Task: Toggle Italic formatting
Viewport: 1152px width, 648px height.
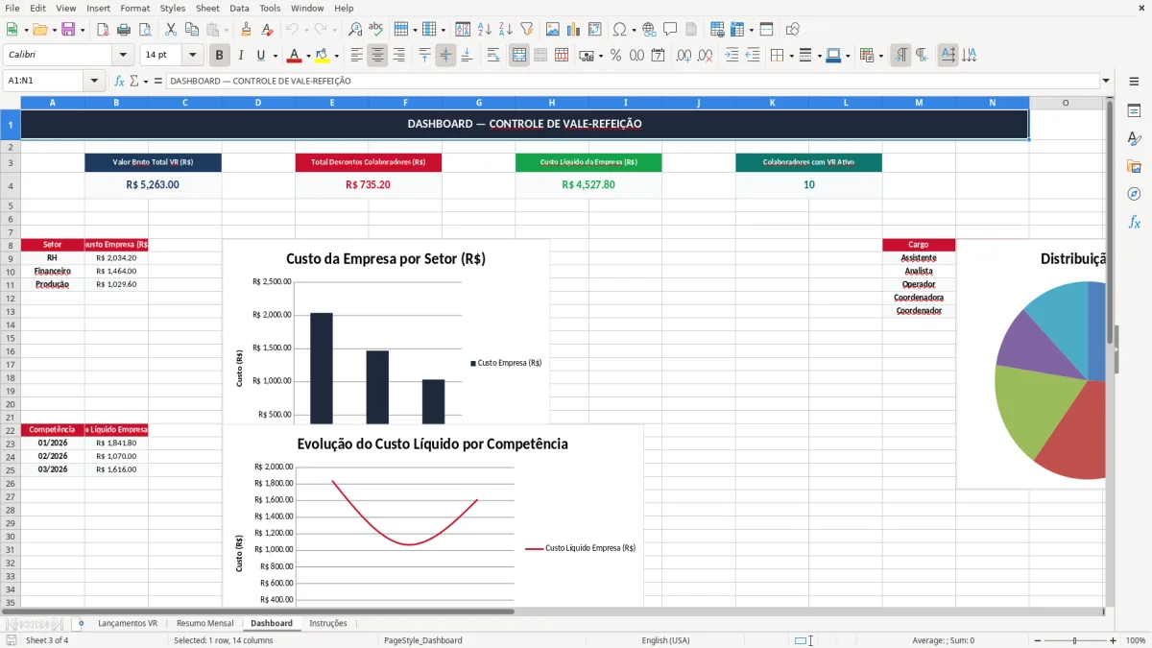Action: (x=240, y=56)
